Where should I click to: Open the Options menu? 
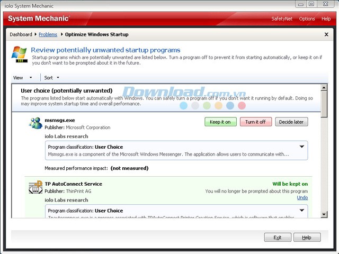click(x=307, y=19)
